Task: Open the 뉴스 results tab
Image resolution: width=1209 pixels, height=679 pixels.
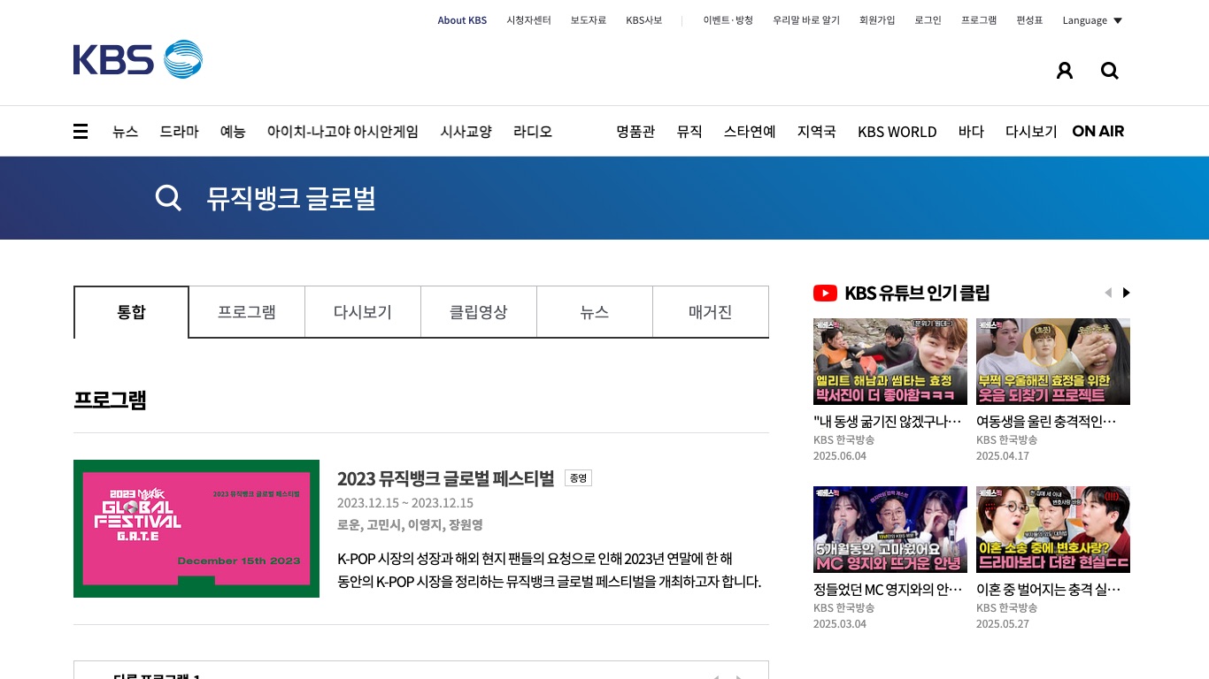Action: 595,312
